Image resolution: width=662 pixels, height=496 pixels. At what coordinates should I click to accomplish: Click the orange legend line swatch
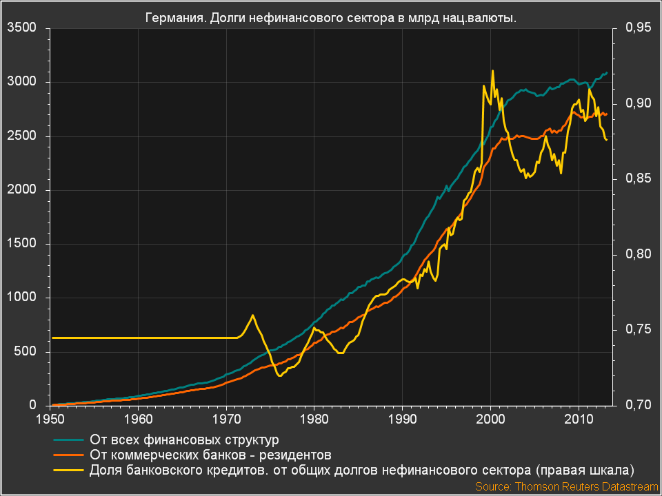(x=68, y=455)
